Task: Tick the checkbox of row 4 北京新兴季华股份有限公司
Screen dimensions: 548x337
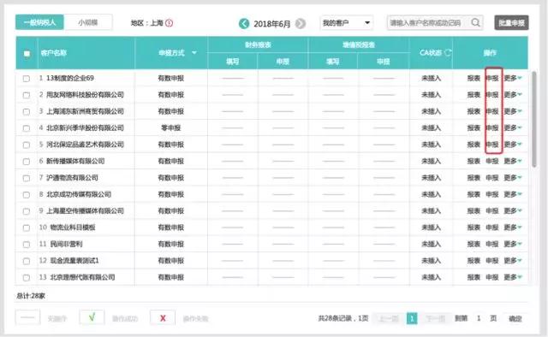Action: [27, 128]
